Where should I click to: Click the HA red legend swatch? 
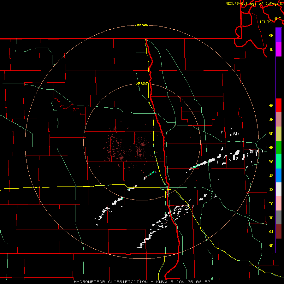click(x=279, y=105)
